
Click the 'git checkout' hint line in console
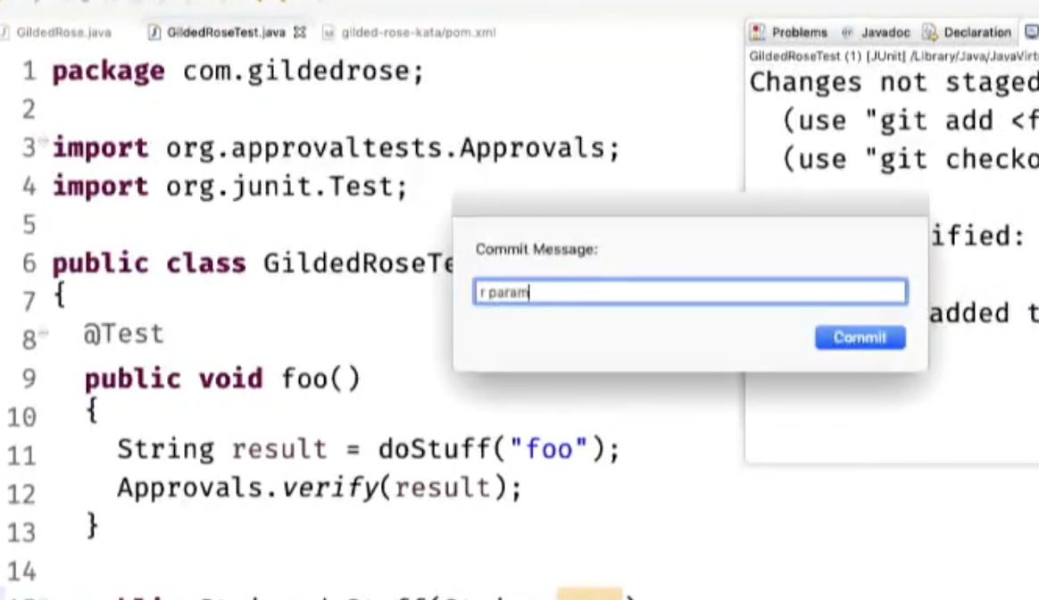(910, 159)
